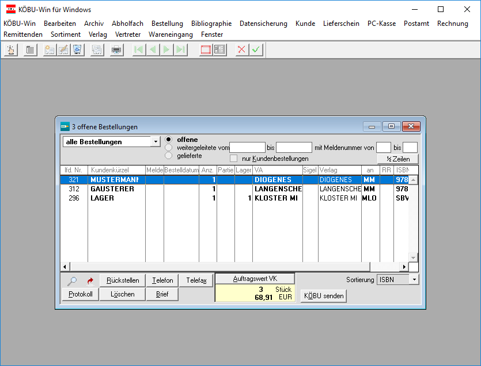481x366 pixels.
Task: Click the red X cancel toolbar icon
Action: click(x=242, y=49)
